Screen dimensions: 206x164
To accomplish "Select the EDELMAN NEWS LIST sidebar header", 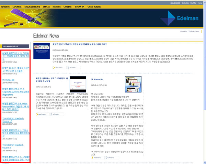I will pyautogui.click(x=15, y=46).
